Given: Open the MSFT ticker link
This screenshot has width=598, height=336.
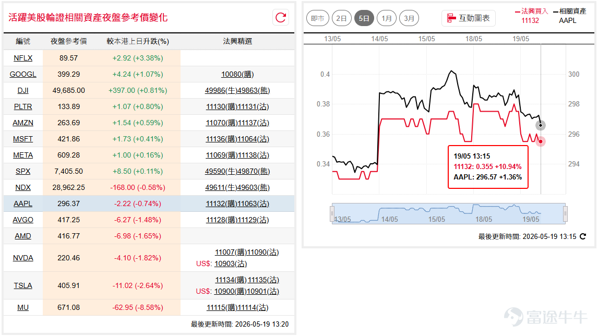Looking at the screenshot, I should click(23, 139).
